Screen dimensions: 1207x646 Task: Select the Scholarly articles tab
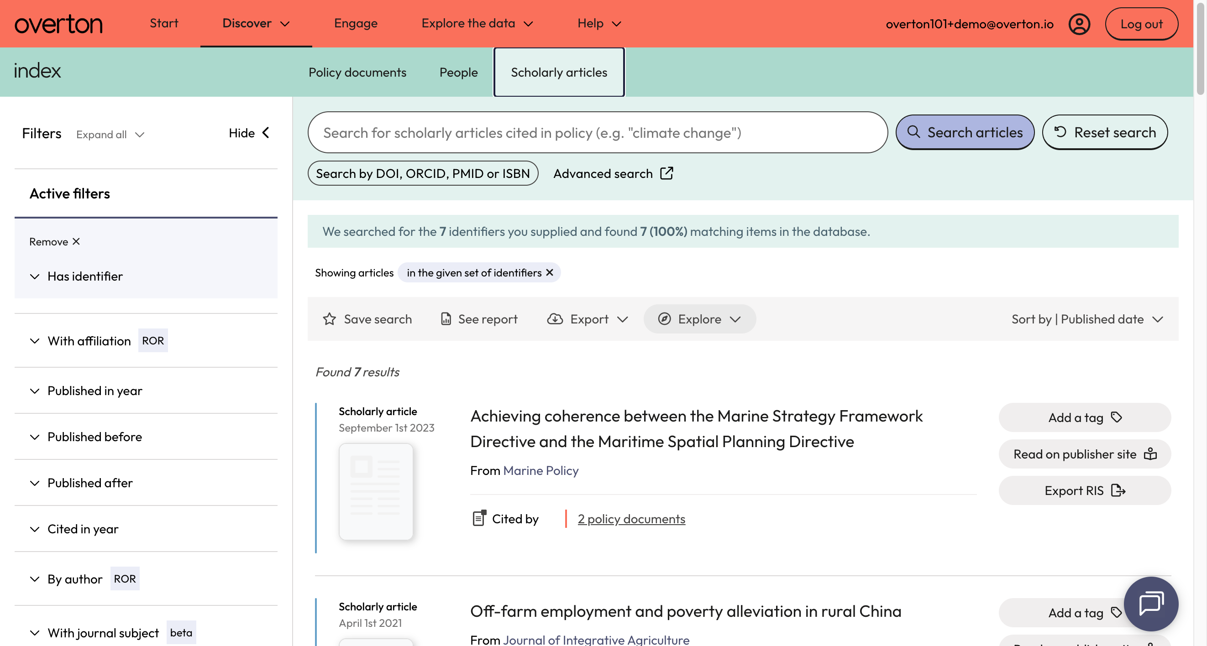(x=559, y=72)
